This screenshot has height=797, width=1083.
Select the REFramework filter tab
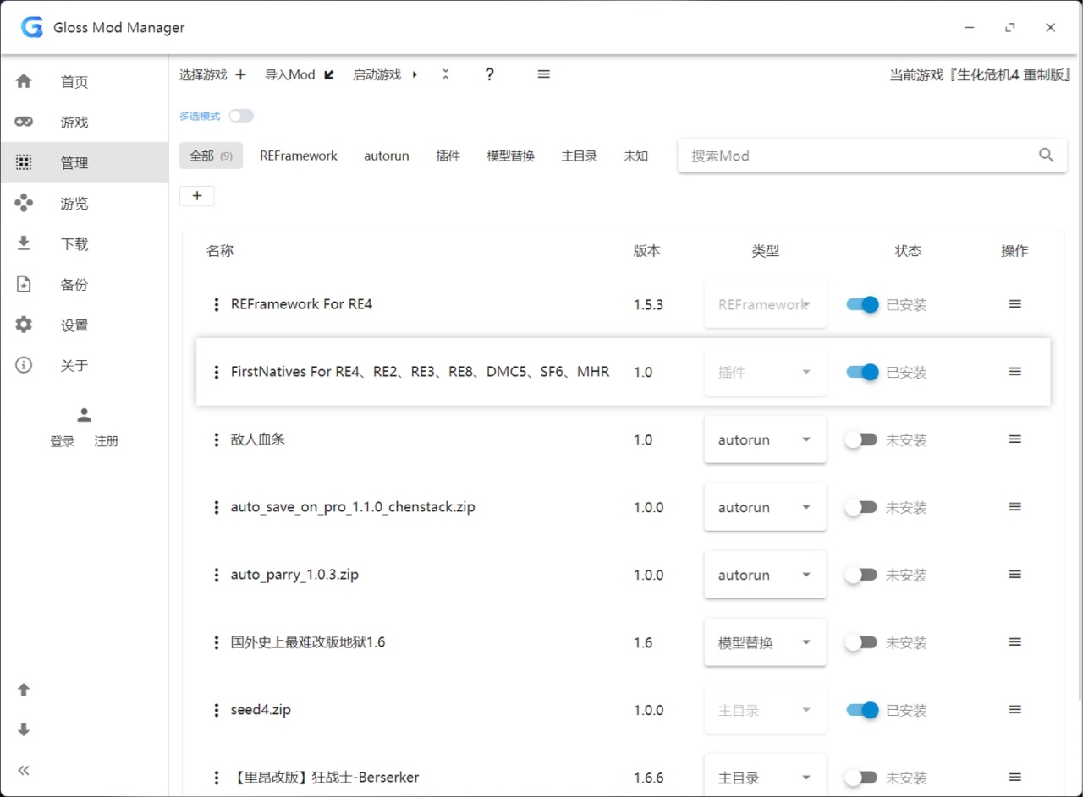[x=299, y=156]
